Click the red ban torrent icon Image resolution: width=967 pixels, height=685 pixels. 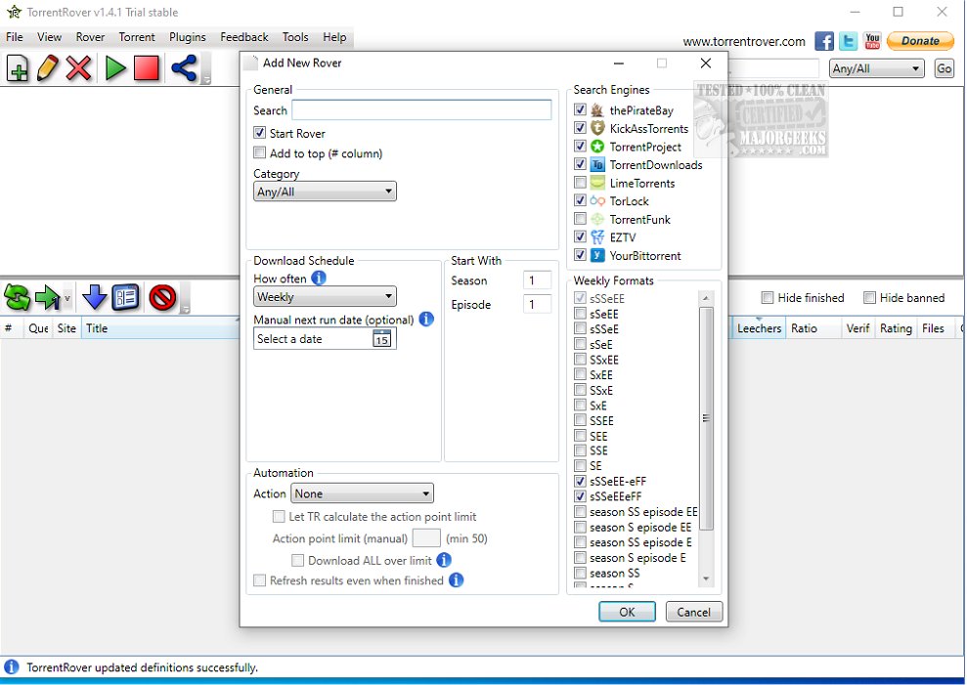[x=162, y=297]
